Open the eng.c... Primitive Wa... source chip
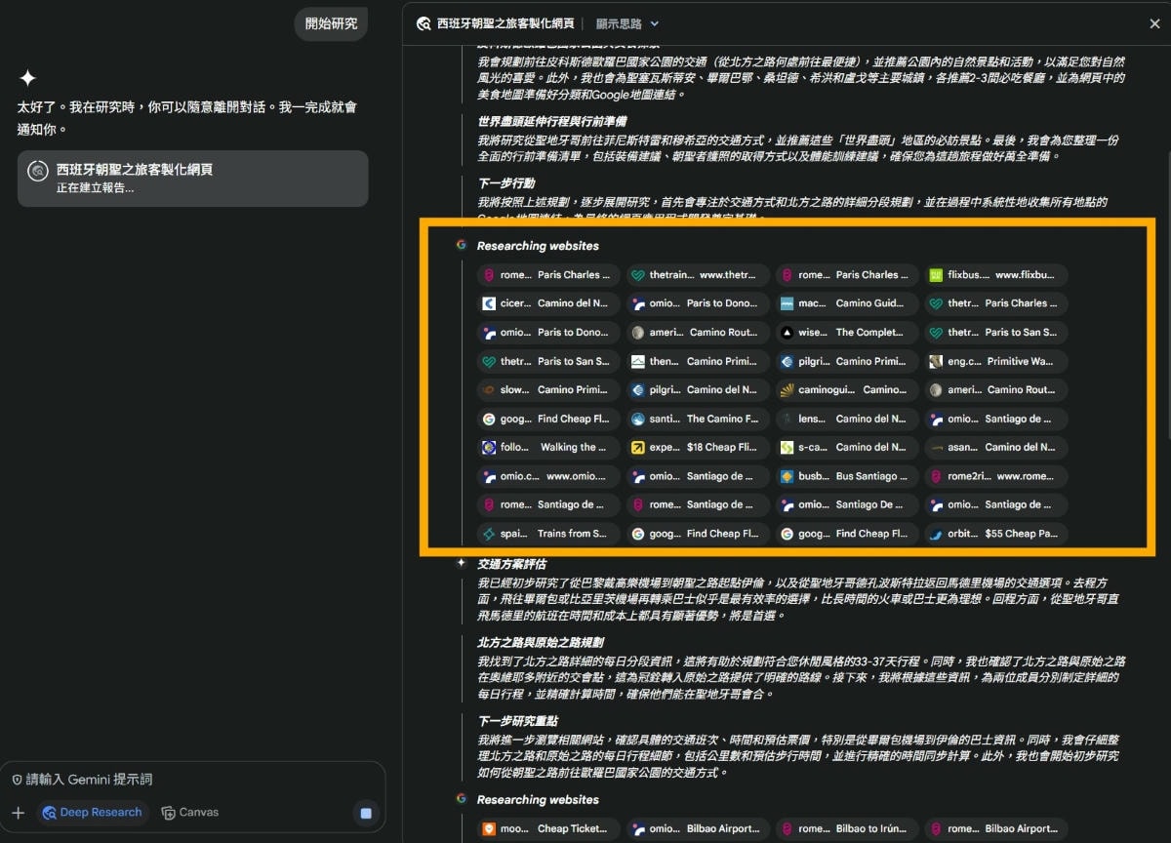Viewport: 1171px width, 843px height. tap(996, 361)
